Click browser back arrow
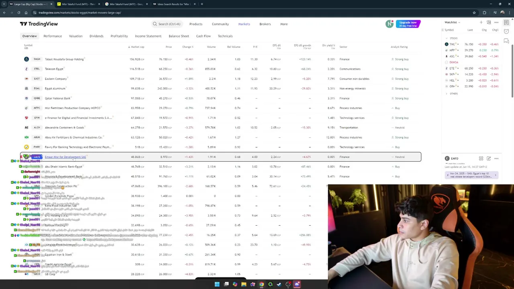 4,12
